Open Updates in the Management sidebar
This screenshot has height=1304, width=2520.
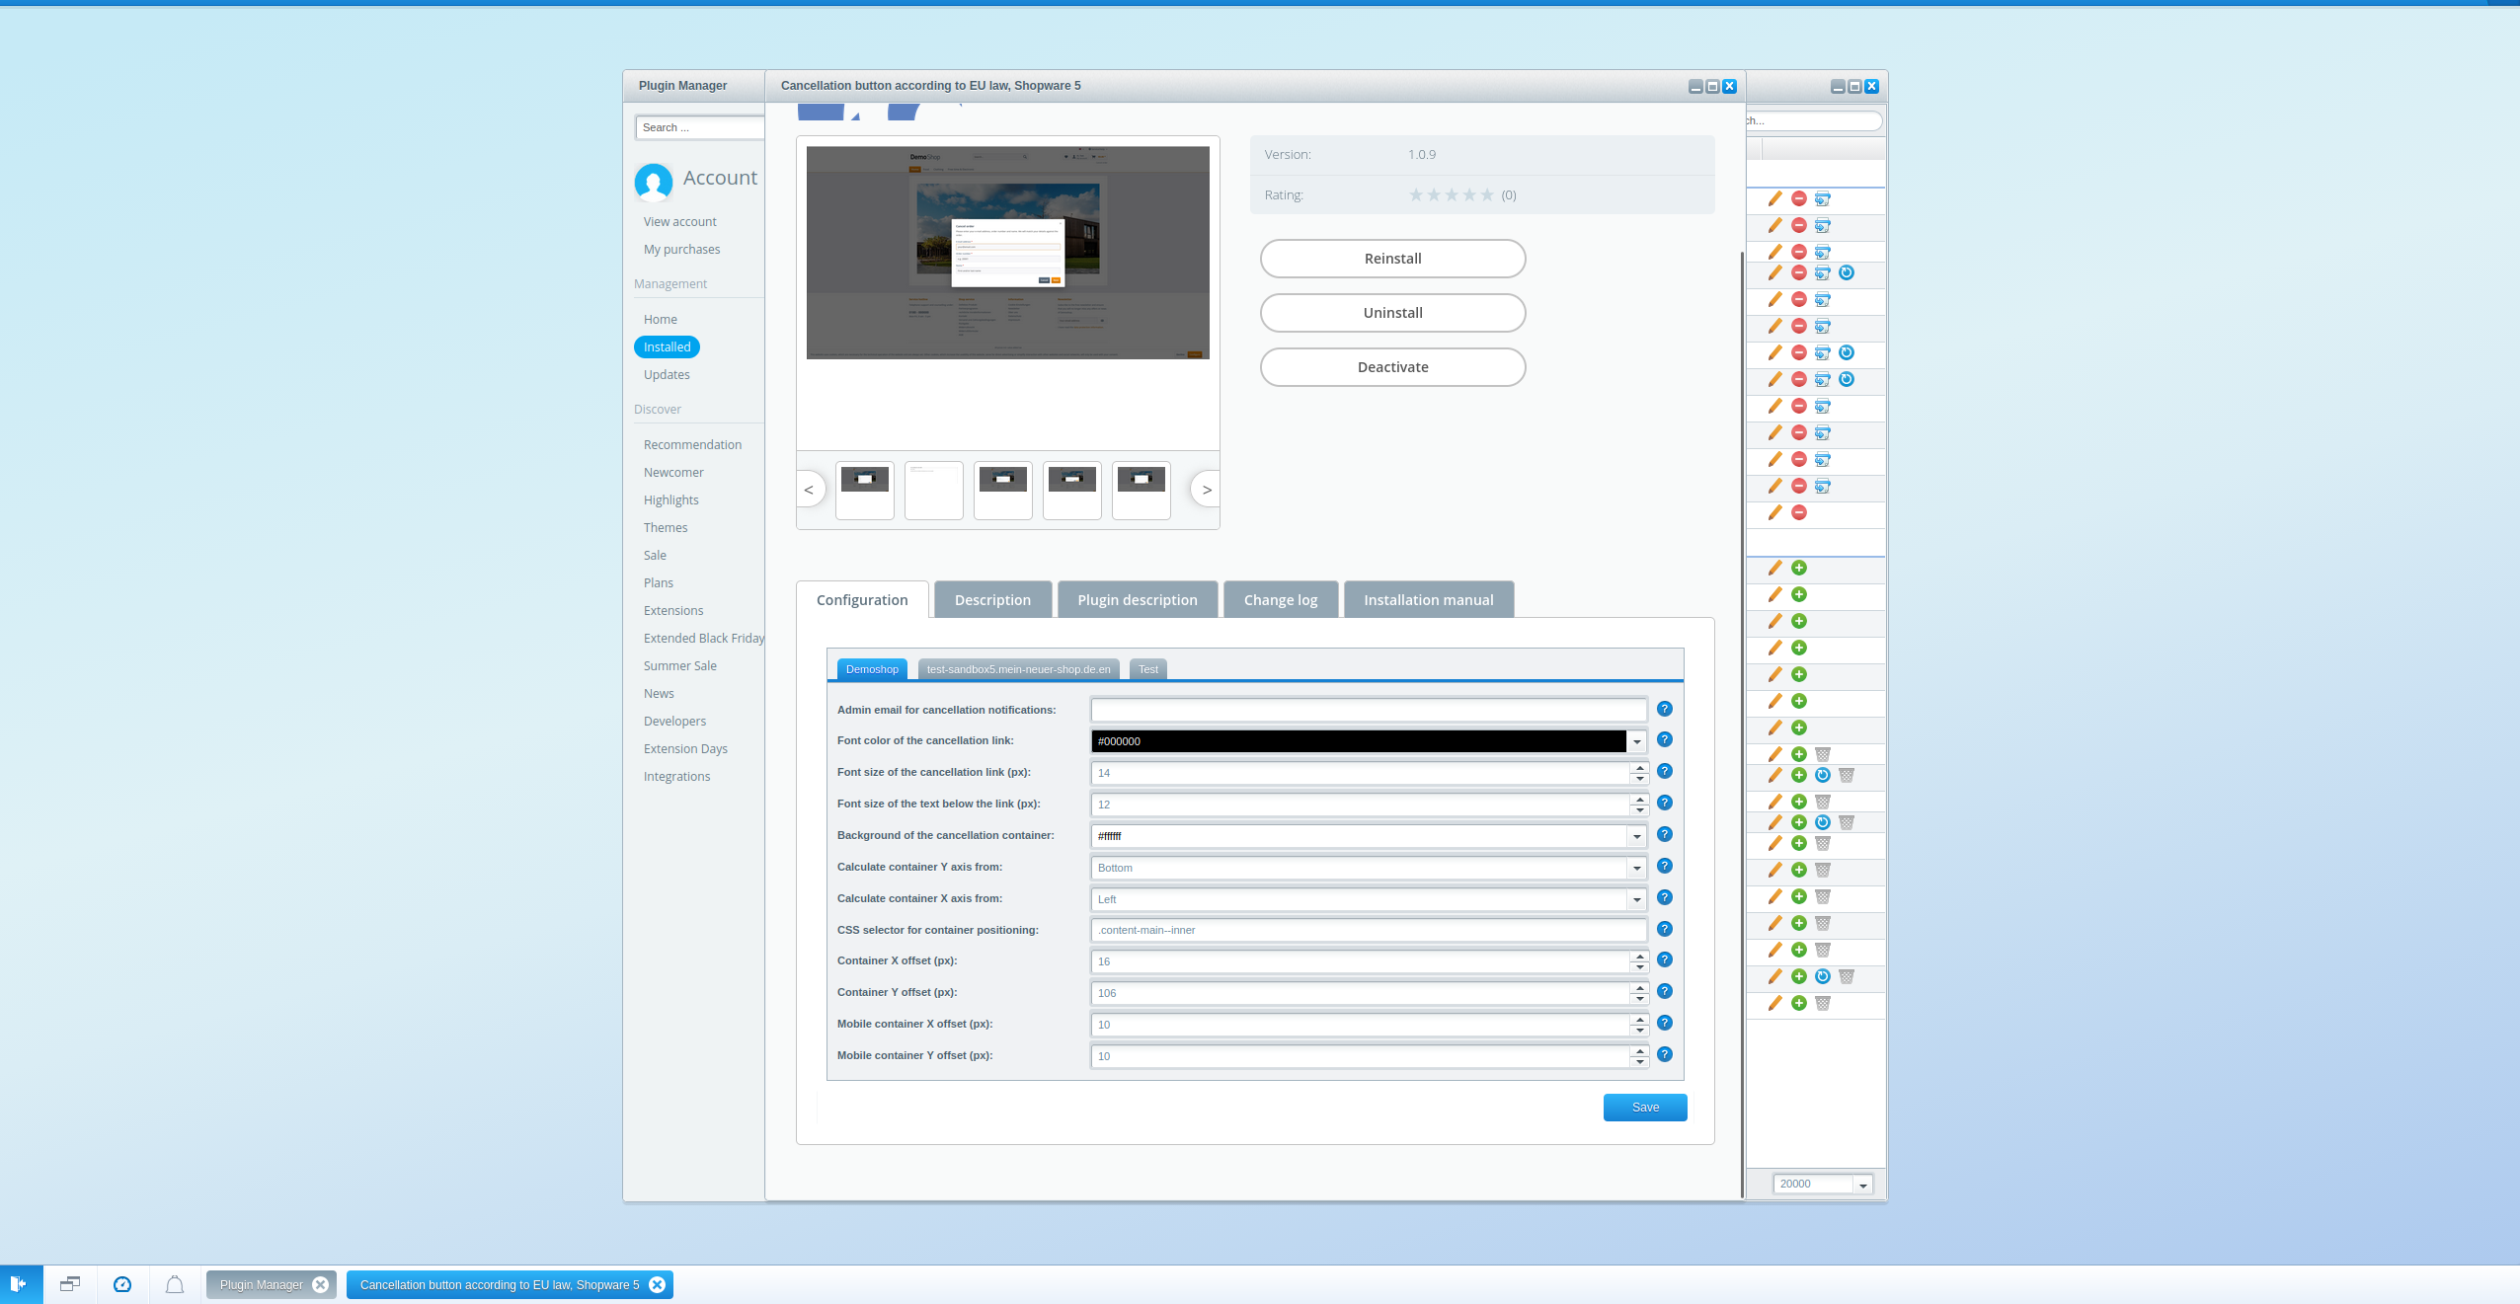[667, 374]
